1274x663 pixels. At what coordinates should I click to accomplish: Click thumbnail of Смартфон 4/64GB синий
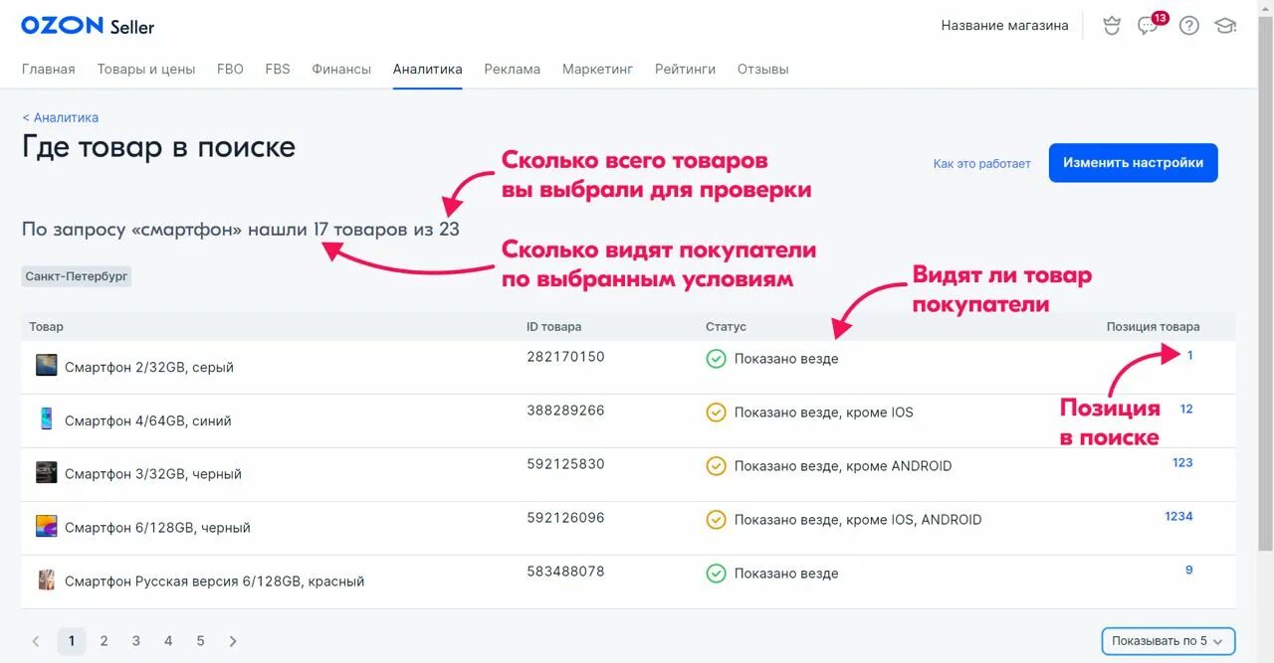click(x=46, y=418)
